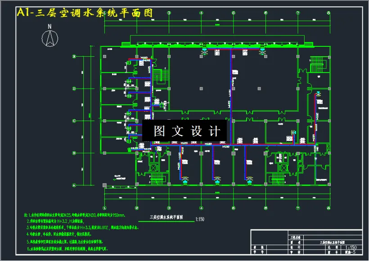
Task: Select row axis bubble B
Action: pos(74,153)
